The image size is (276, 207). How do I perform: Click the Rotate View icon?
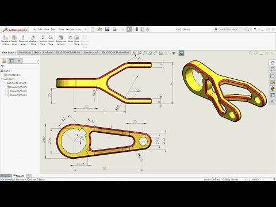click(155, 53)
